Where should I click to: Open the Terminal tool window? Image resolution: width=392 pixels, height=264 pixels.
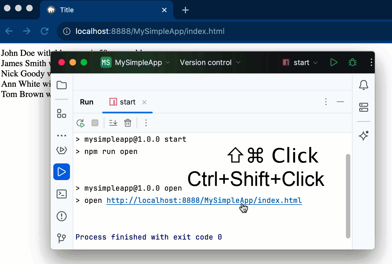click(62, 194)
